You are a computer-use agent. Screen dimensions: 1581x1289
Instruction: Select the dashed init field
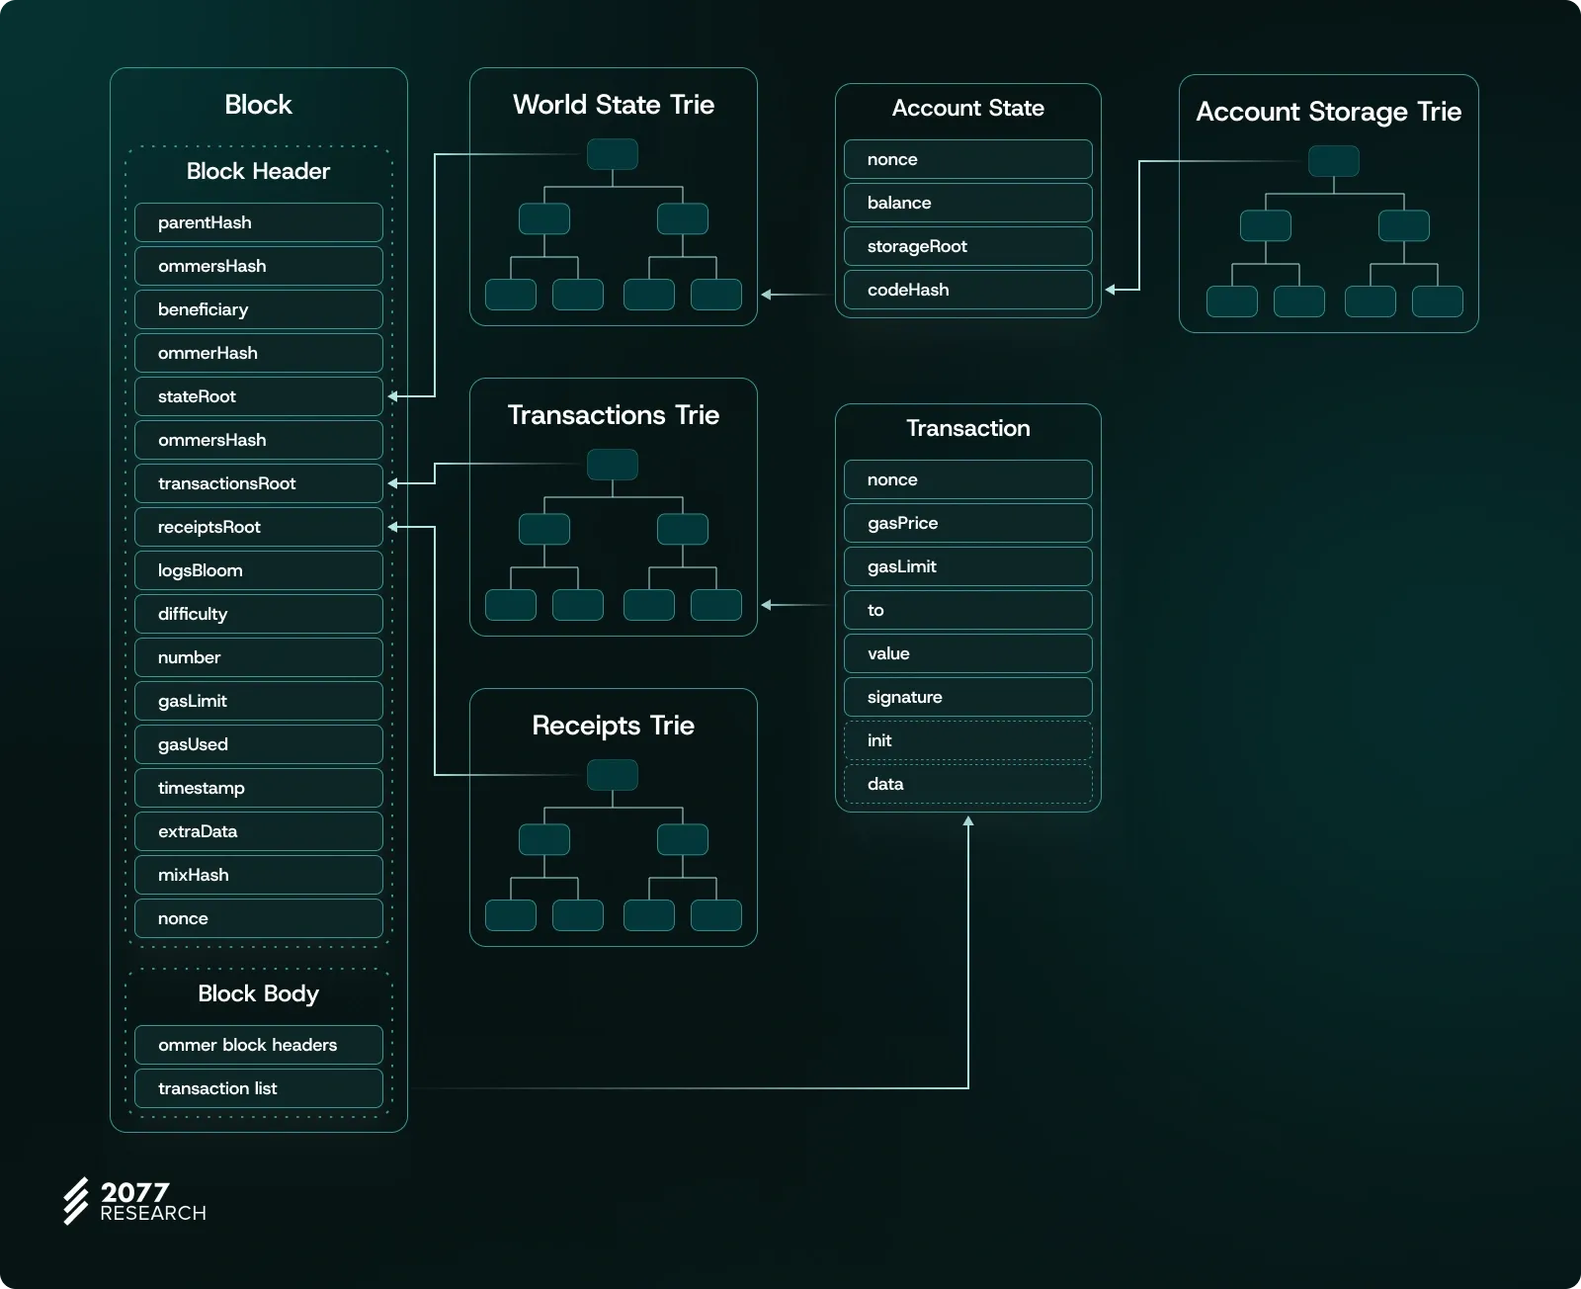967,740
